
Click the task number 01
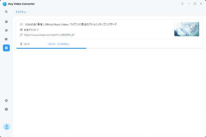tap(21, 24)
